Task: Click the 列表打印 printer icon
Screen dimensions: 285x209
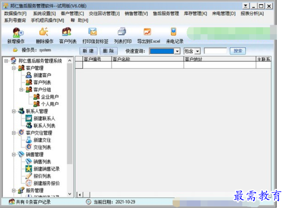Action: pos(122,31)
